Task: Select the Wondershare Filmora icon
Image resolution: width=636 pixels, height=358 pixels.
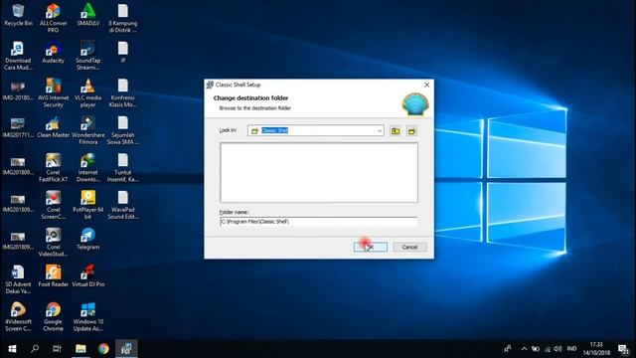Action: (x=88, y=130)
